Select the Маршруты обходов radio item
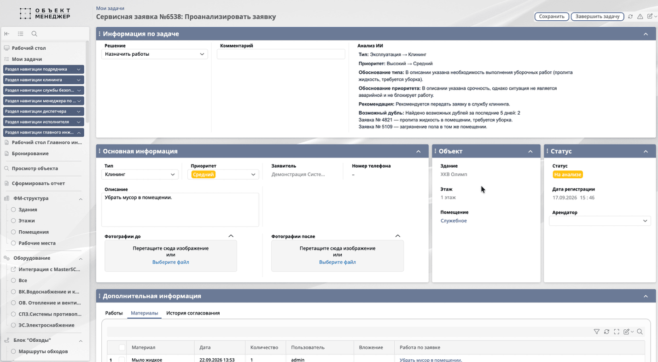Viewport: 658px width, 362px height. pos(14,351)
